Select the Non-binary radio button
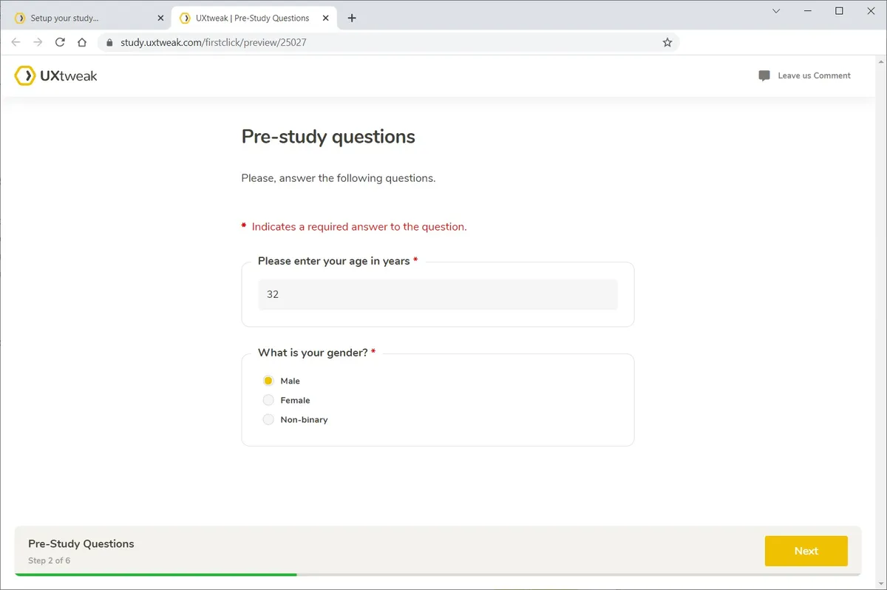The image size is (887, 590). click(268, 419)
